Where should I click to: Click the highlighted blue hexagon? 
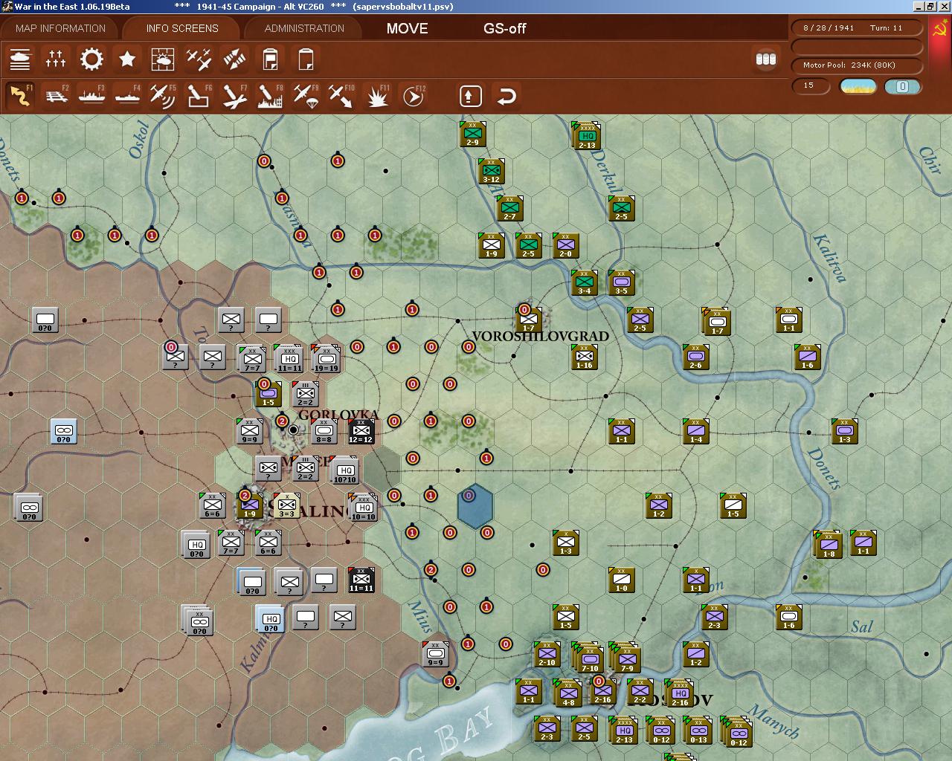click(x=475, y=506)
